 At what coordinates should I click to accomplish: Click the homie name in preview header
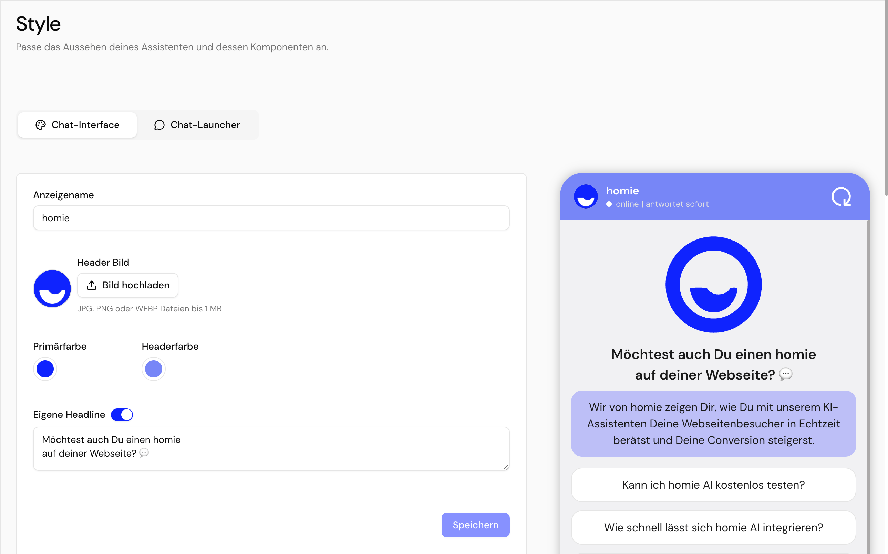pyautogui.click(x=622, y=191)
